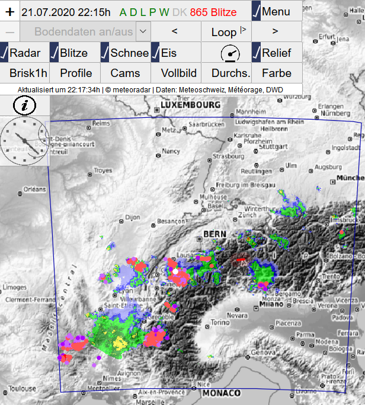Screen dimensions: 365x405
Task: Click the Strasbourg city label
Action: click(x=228, y=156)
